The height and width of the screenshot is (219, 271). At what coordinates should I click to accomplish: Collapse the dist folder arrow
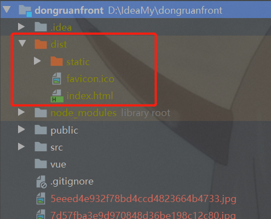22,43
